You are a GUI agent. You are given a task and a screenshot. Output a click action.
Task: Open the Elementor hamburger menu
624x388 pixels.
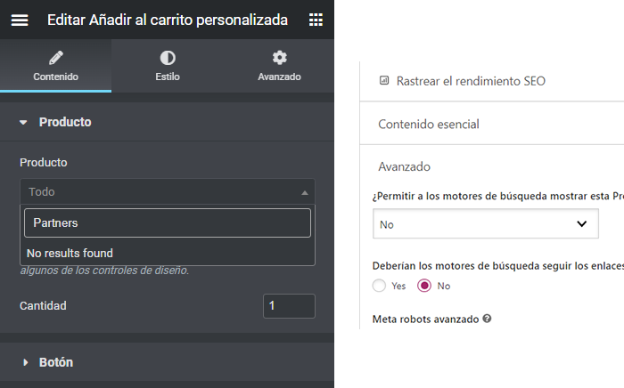pos(20,20)
